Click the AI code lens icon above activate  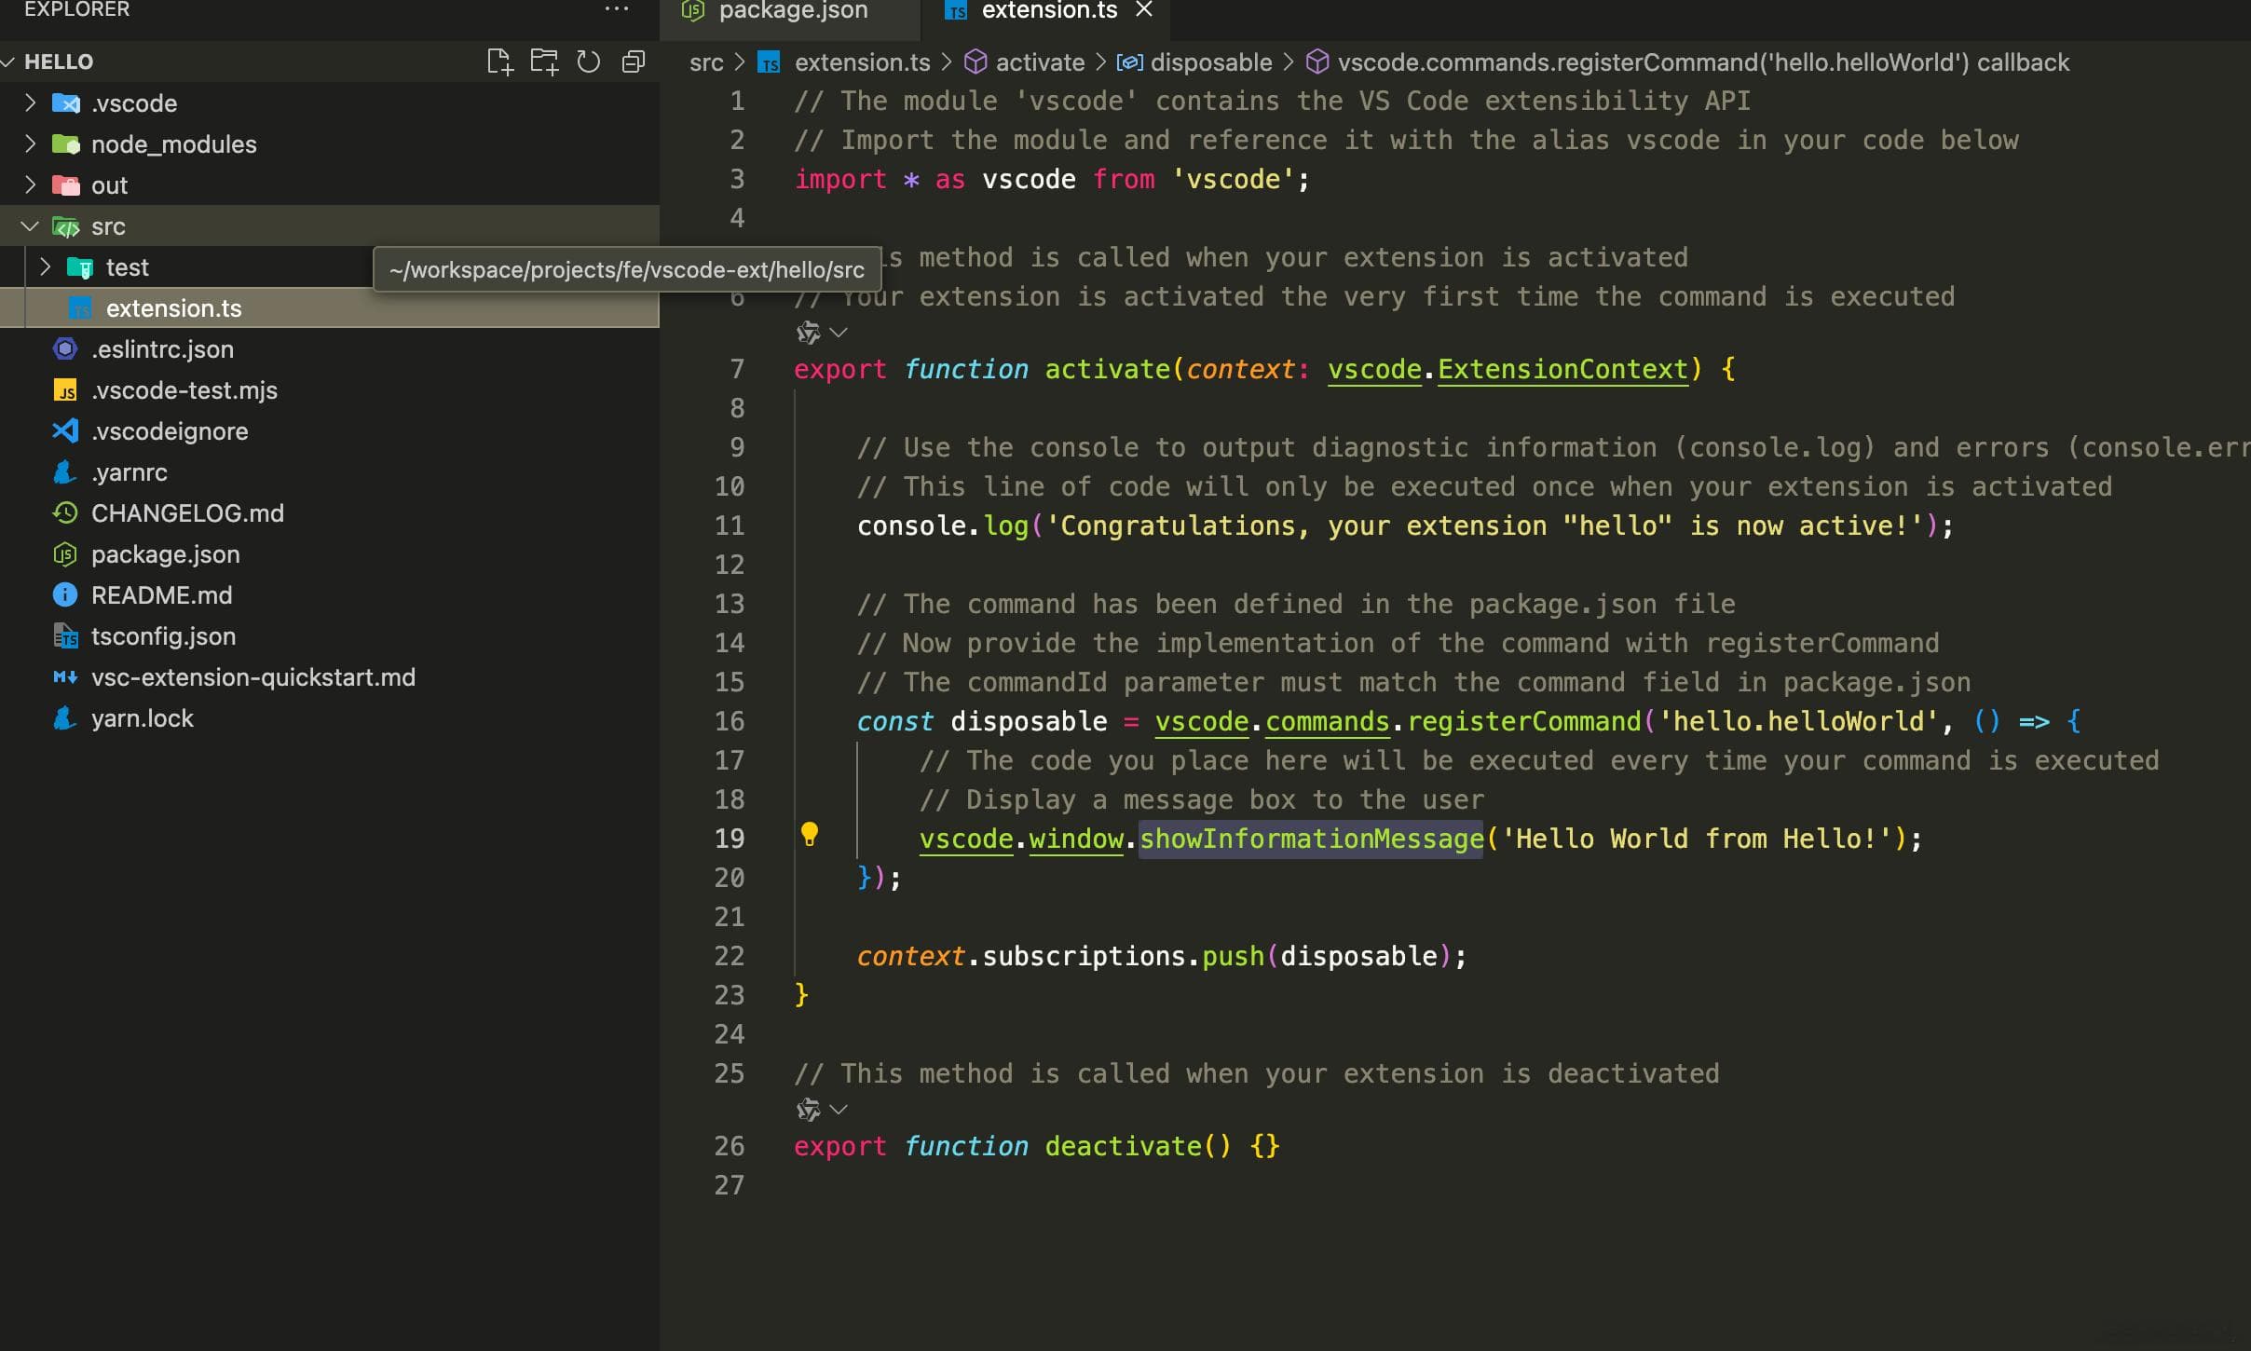[x=808, y=333]
